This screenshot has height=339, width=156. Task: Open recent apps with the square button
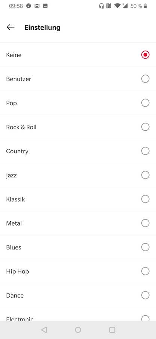[x=112, y=330]
